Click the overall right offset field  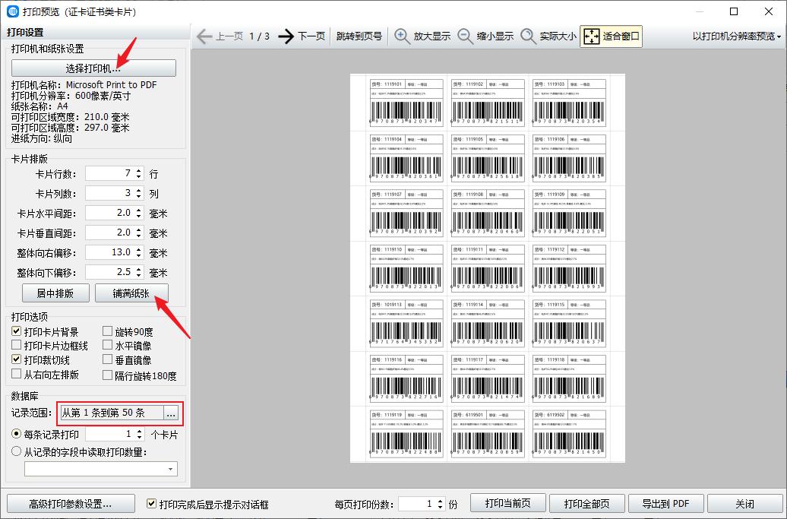pyautogui.click(x=109, y=252)
